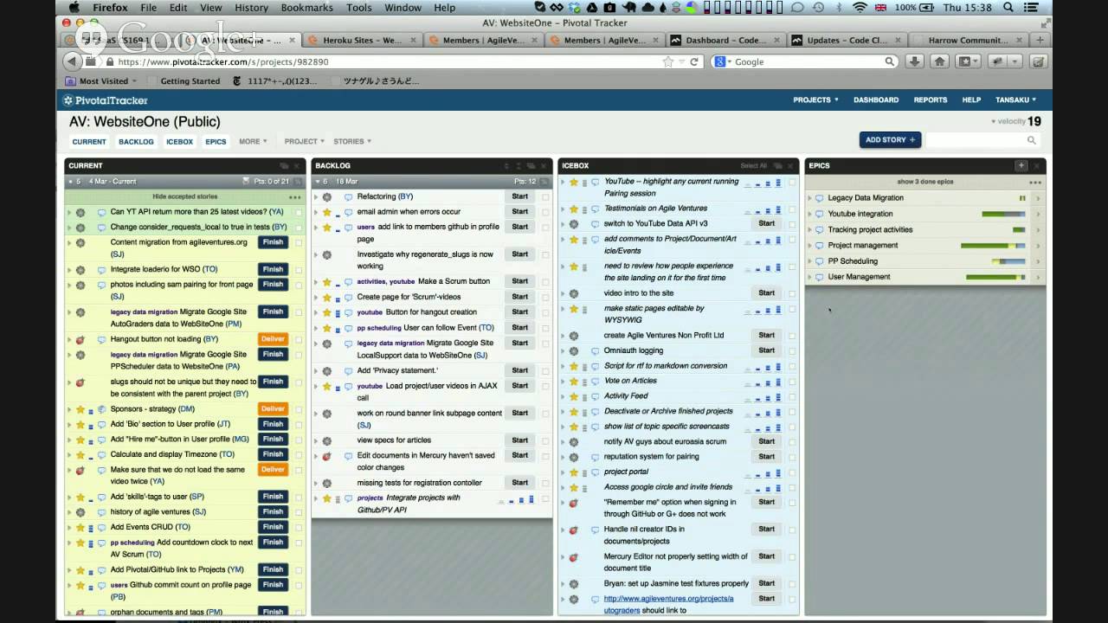The width and height of the screenshot is (1108, 623).
Task: Click the Project management epic progress bar
Action: (993, 246)
